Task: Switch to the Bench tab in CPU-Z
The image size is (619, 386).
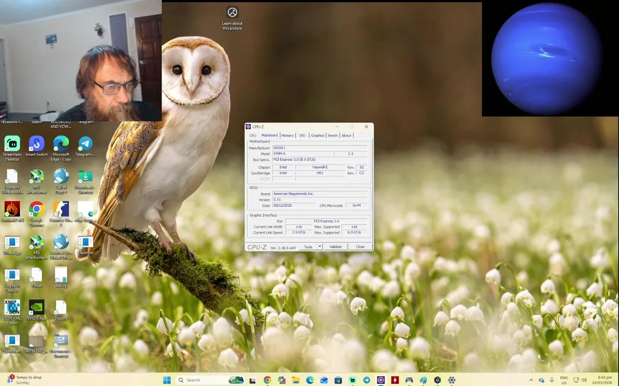Action: [x=333, y=136]
